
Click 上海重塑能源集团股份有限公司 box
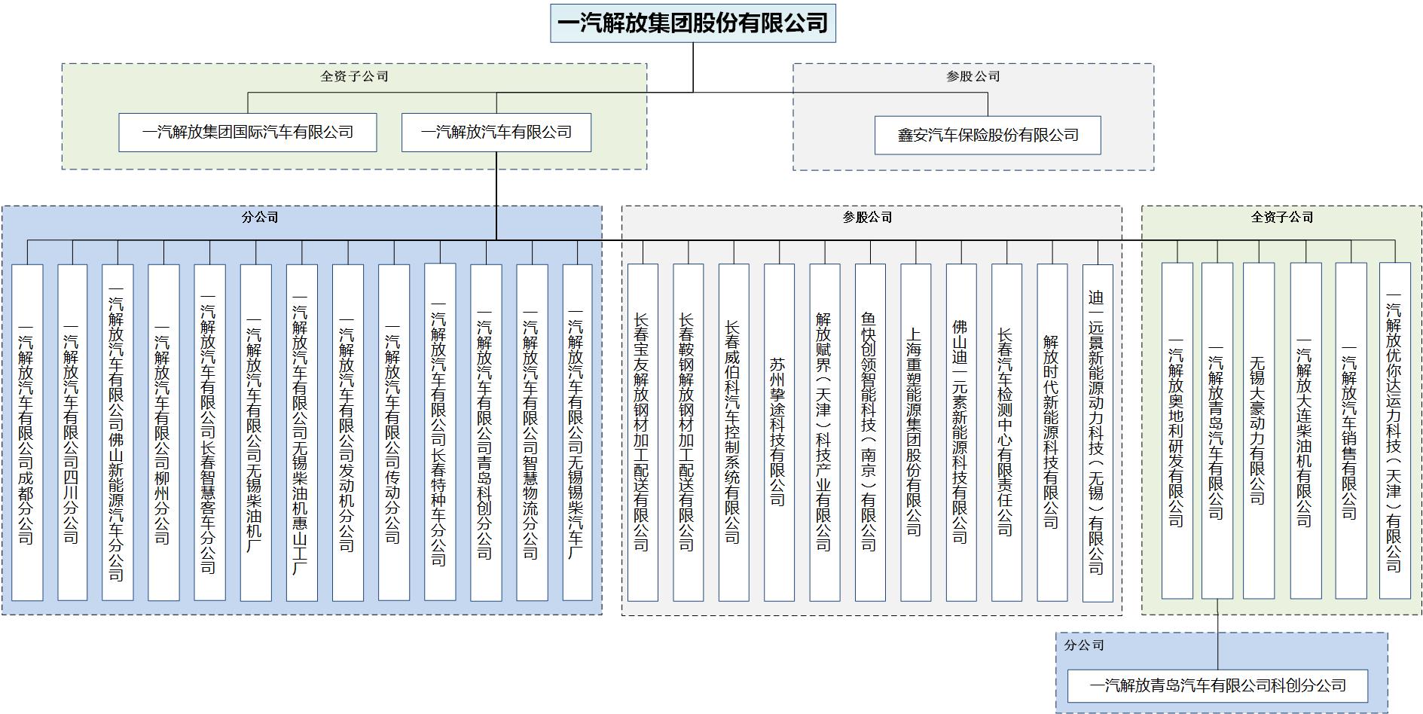click(x=915, y=432)
